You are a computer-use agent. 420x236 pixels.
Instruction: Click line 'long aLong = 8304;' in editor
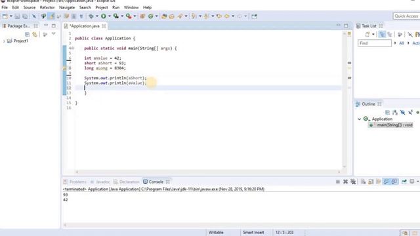coord(105,68)
